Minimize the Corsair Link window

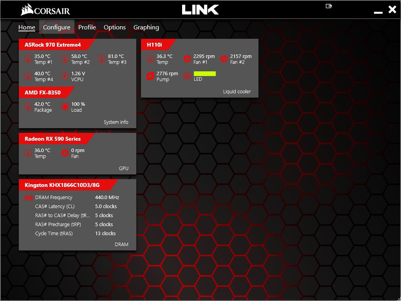[378, 12]
